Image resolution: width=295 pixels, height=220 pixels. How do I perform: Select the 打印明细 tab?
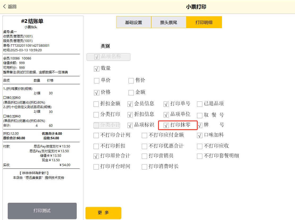coord(204,22)
